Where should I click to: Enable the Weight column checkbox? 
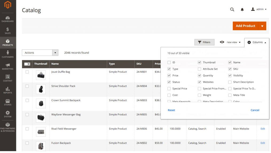point(199,95)
